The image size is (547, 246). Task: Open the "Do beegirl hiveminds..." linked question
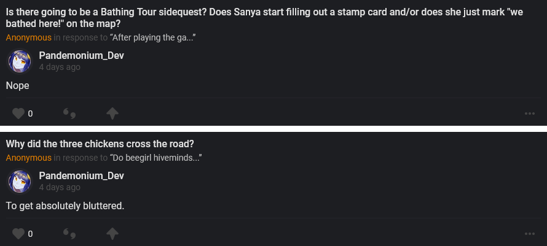tap(156, 158)
